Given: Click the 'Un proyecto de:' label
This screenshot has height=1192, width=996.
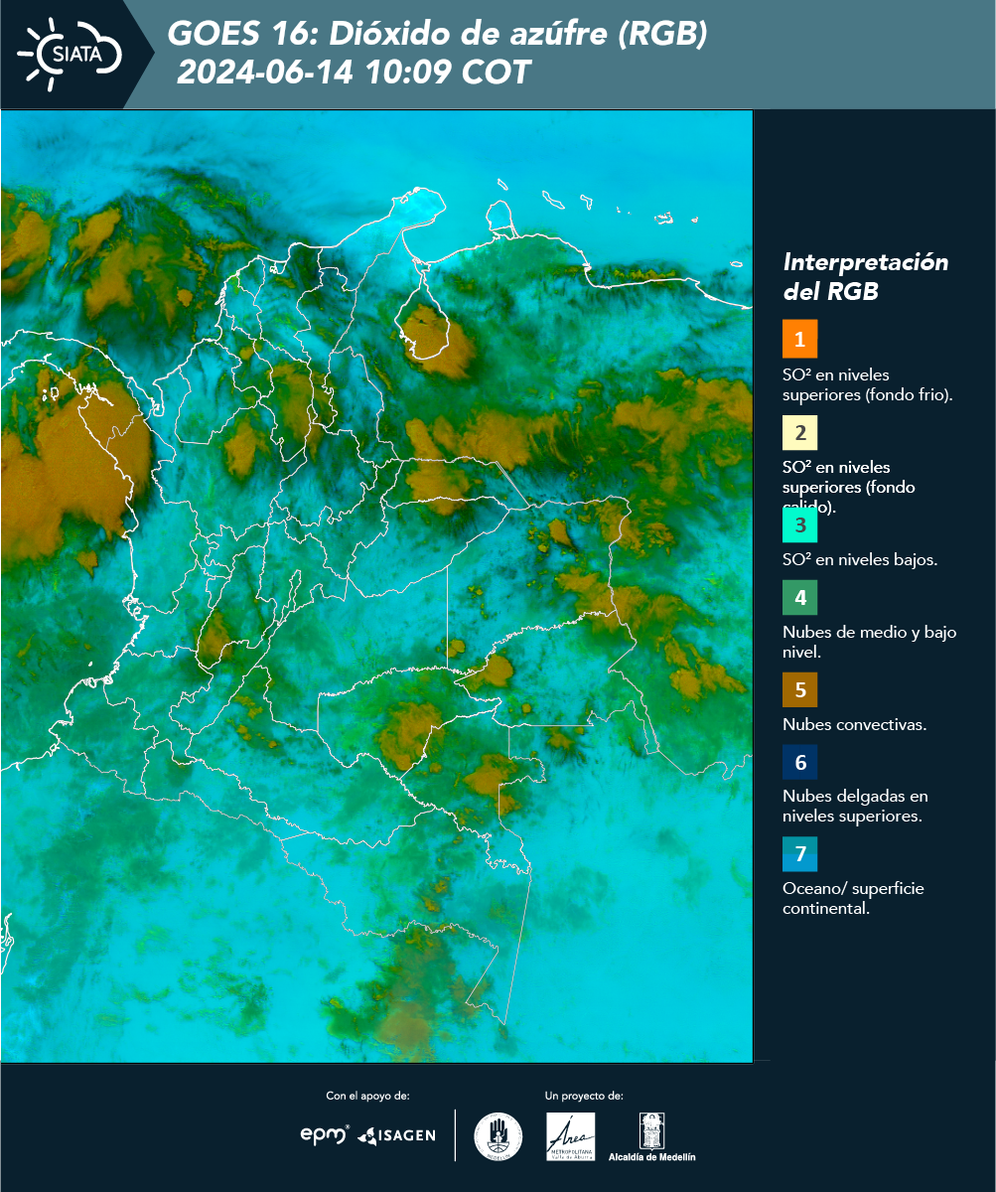Looking at the screenshot, I should pos(584,1096).
